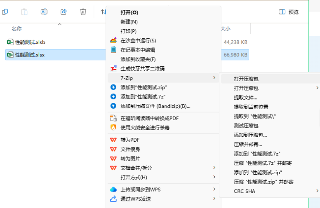Viewport: 320px width, 208px height.
Task: Choose 添加到压缩包... in 7-Zip submenu
Action: tap(271, 135)
